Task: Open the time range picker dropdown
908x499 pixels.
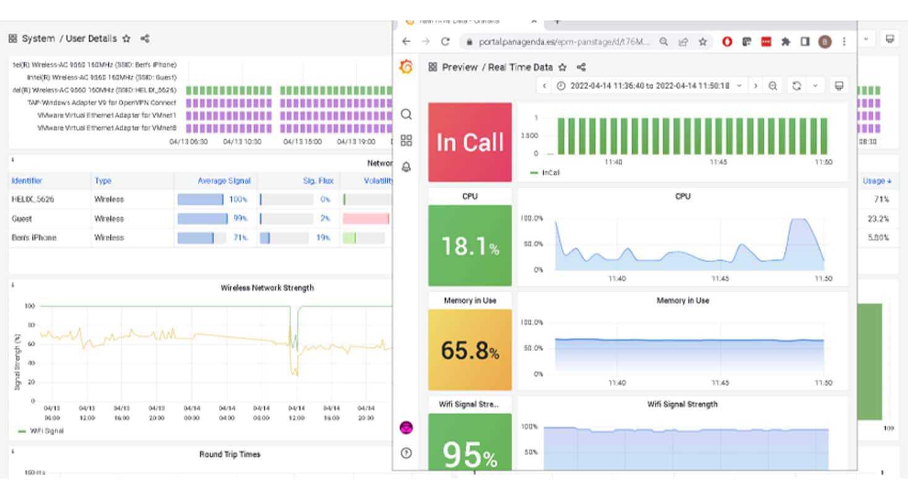Action: coord(648,86)
